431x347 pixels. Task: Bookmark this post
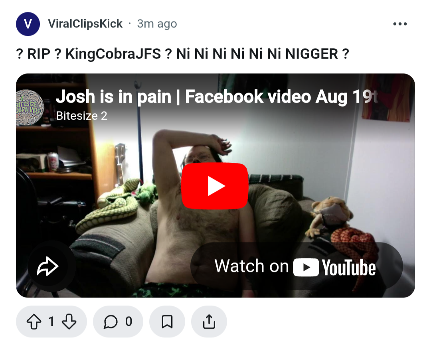(x=167, y=321)
